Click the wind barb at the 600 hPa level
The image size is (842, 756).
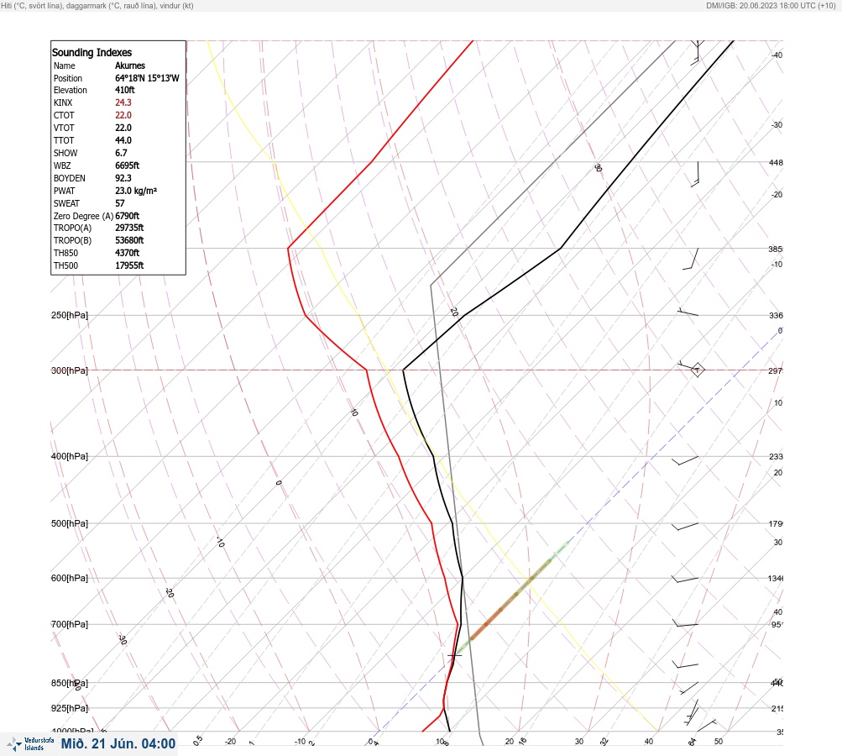[685, 579]
